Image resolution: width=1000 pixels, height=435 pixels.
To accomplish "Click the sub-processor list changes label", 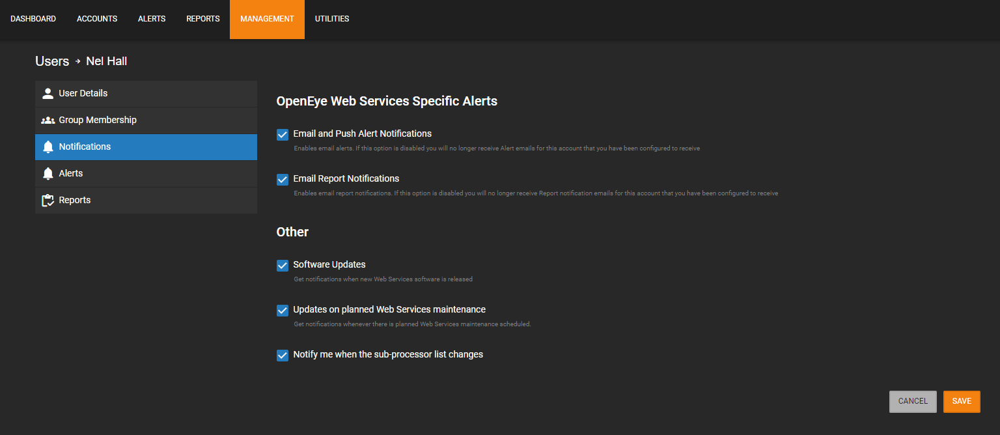I will (388, 354).
